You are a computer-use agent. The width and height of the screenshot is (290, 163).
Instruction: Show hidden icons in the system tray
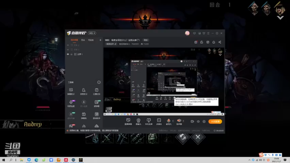[249, 160]
